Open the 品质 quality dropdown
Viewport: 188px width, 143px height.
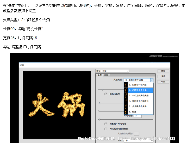[x=139, y=140]
